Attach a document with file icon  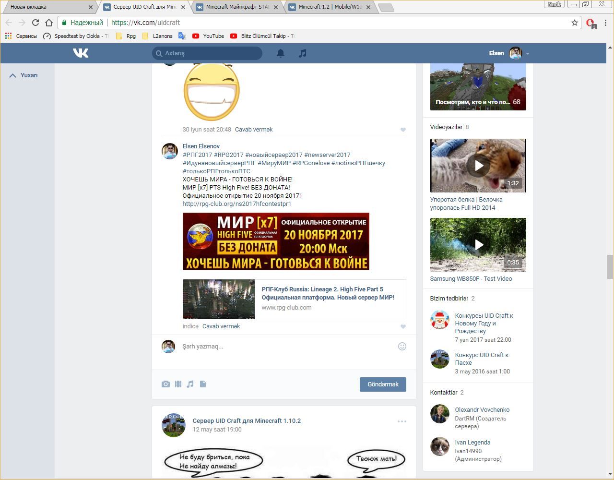pyautogui.click(x=203, y=384)
